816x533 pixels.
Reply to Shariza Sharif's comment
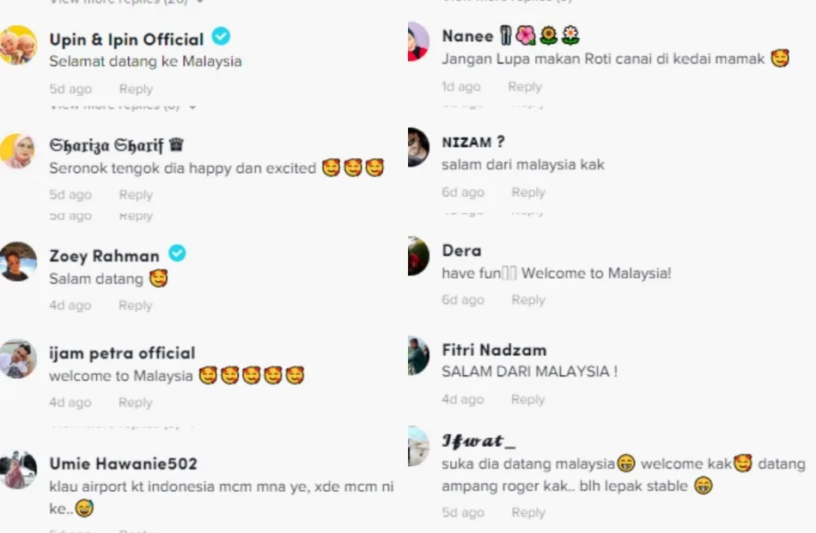[x=136, y=195]
